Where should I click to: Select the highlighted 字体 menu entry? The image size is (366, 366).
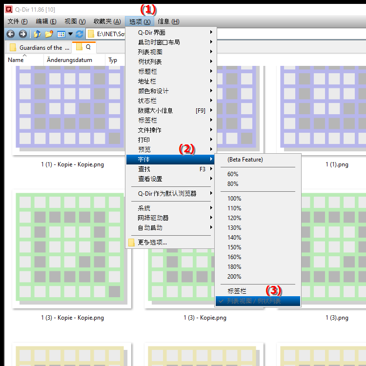(x=170, y=160)
